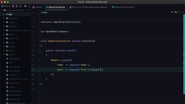Select the green tests folder icon
Screen dimensions: 185x104
point(7,51)
